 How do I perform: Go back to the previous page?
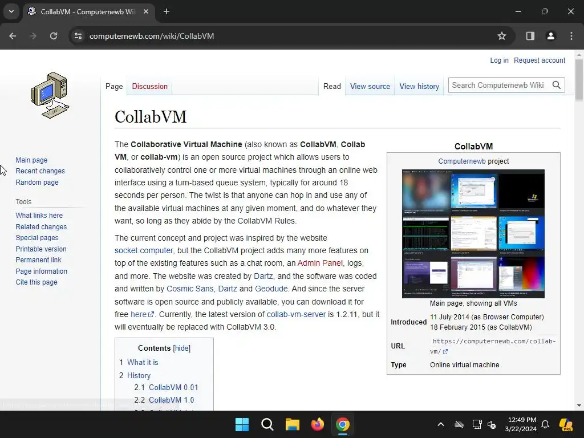coord(13,36)
